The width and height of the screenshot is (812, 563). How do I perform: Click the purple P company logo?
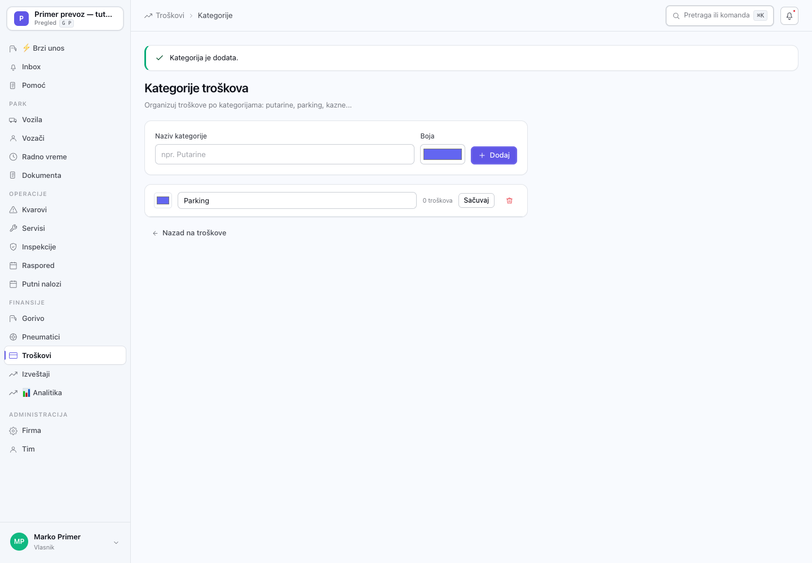(21, 19)
